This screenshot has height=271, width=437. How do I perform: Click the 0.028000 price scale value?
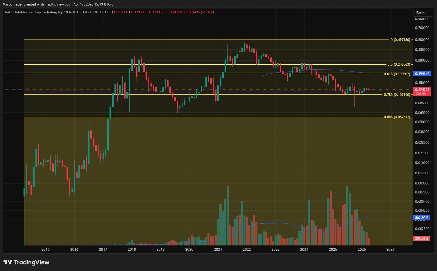point(422,143)
